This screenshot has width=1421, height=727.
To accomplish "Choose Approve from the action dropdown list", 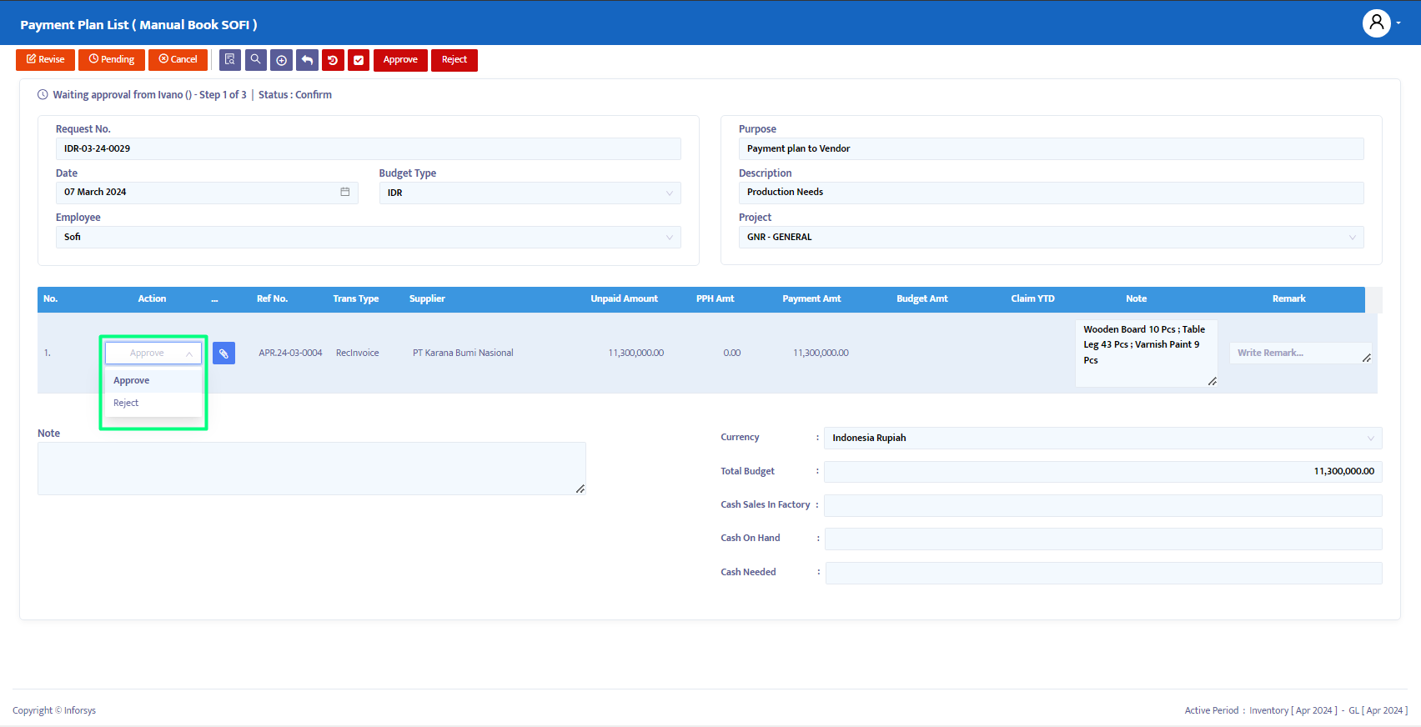I will 153,380.
